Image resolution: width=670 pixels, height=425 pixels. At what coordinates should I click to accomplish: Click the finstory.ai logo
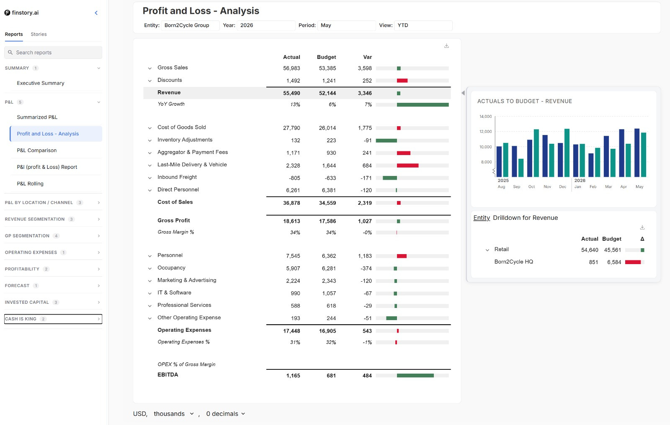[21, 13]
